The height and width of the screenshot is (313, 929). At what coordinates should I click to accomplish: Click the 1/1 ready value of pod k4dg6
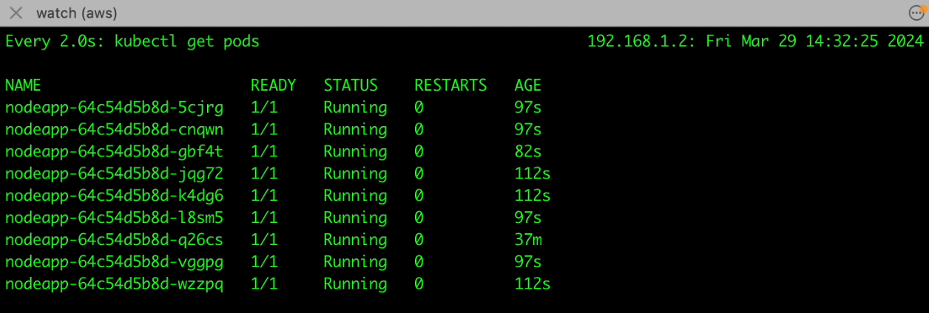[x=264, y=196]
